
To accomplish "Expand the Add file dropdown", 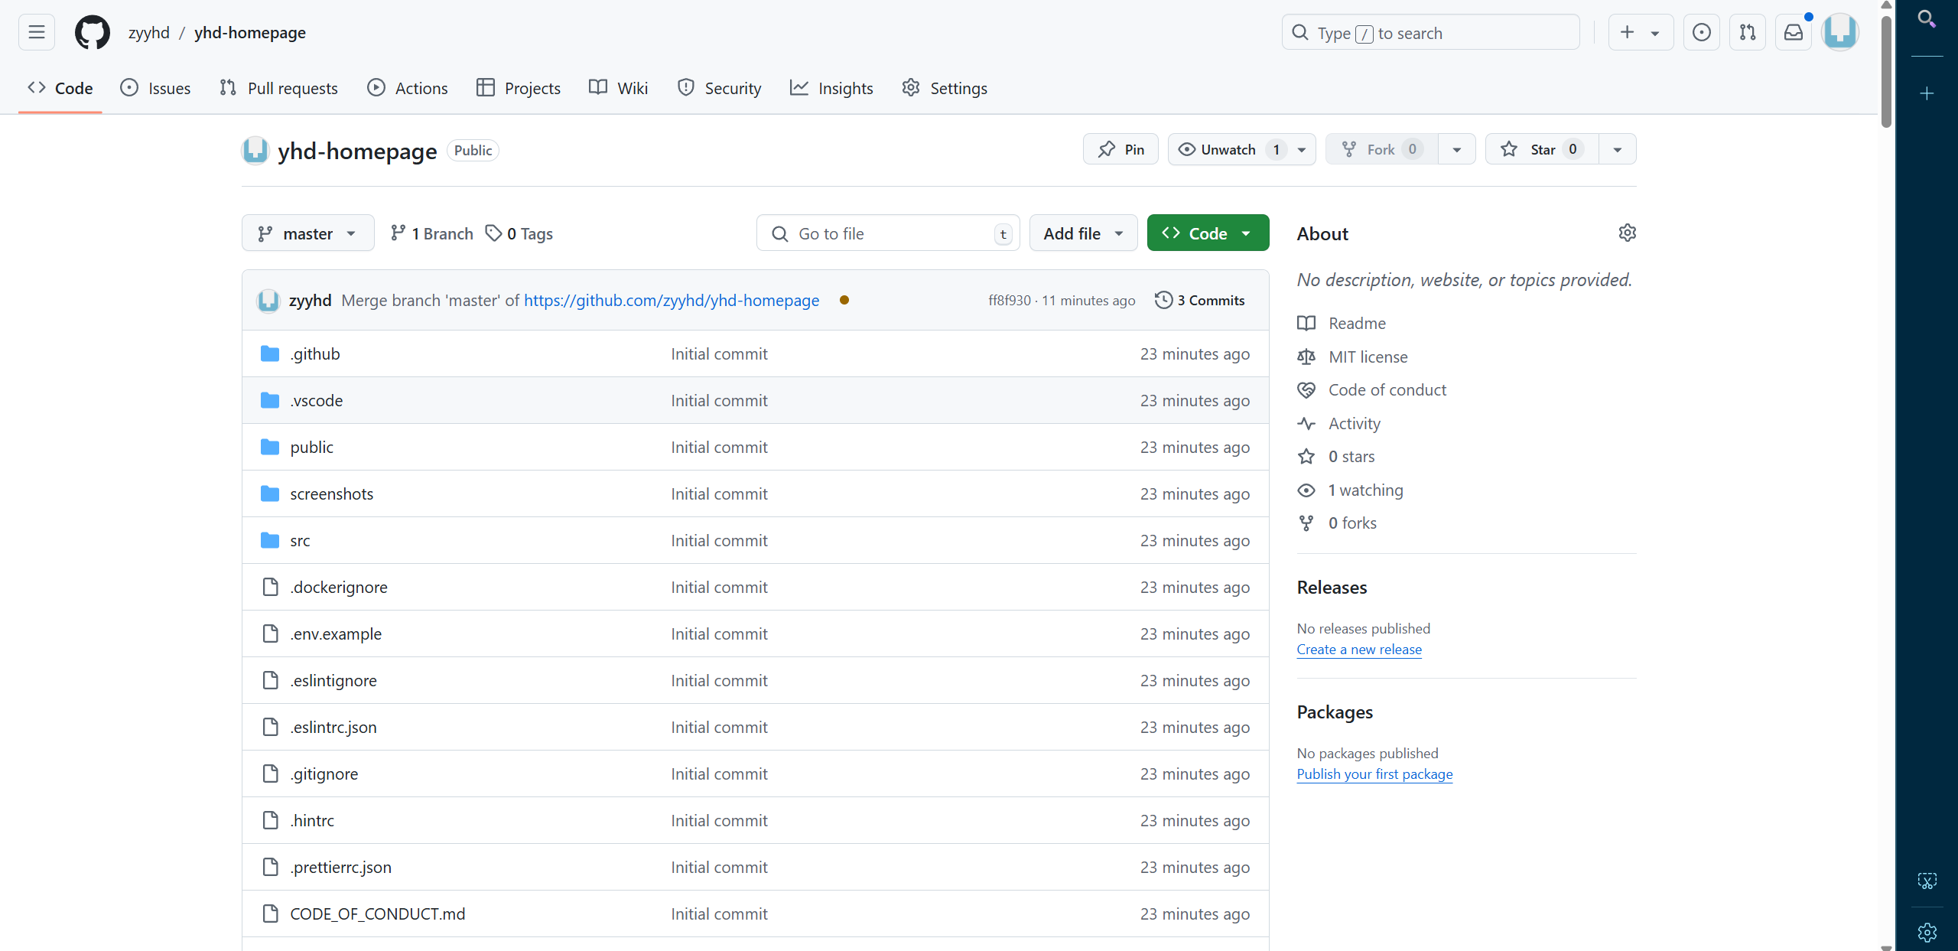I will tap(1082, 233).
